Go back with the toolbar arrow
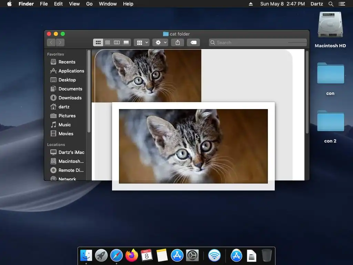This screenshot has width=353, height=265. click(51, 42)
